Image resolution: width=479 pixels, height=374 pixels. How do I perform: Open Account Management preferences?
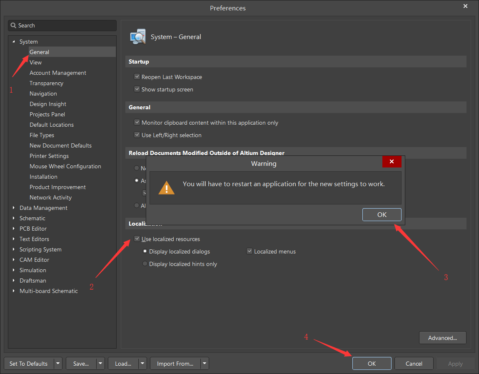click(58, 73)
